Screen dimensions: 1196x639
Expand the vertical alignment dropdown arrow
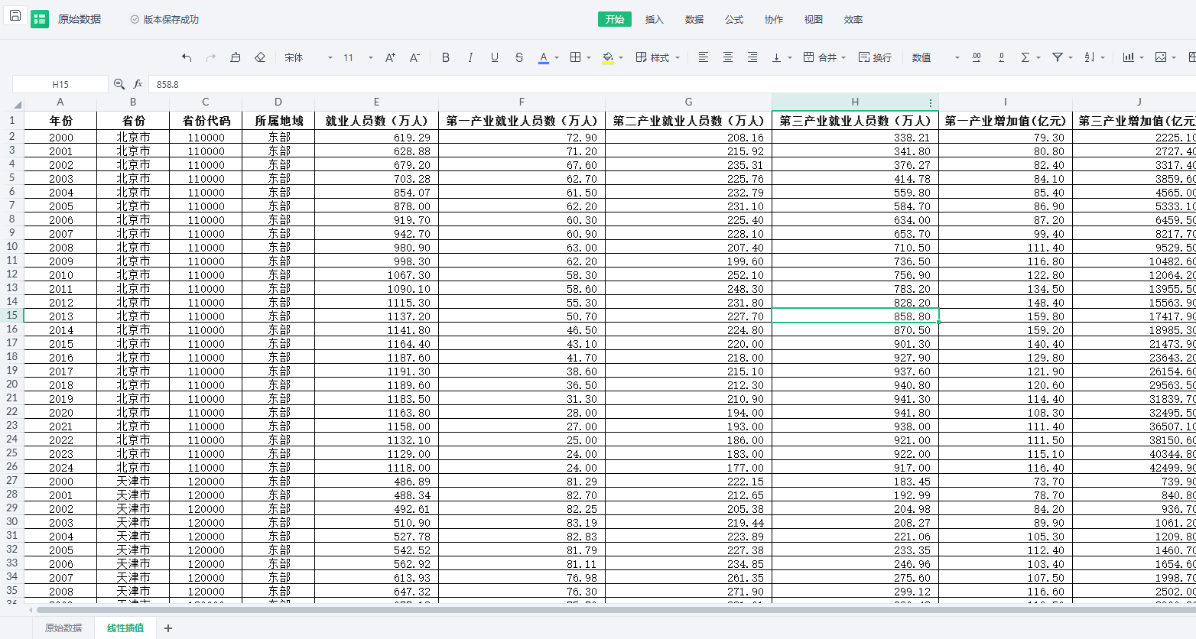(789, 58)
